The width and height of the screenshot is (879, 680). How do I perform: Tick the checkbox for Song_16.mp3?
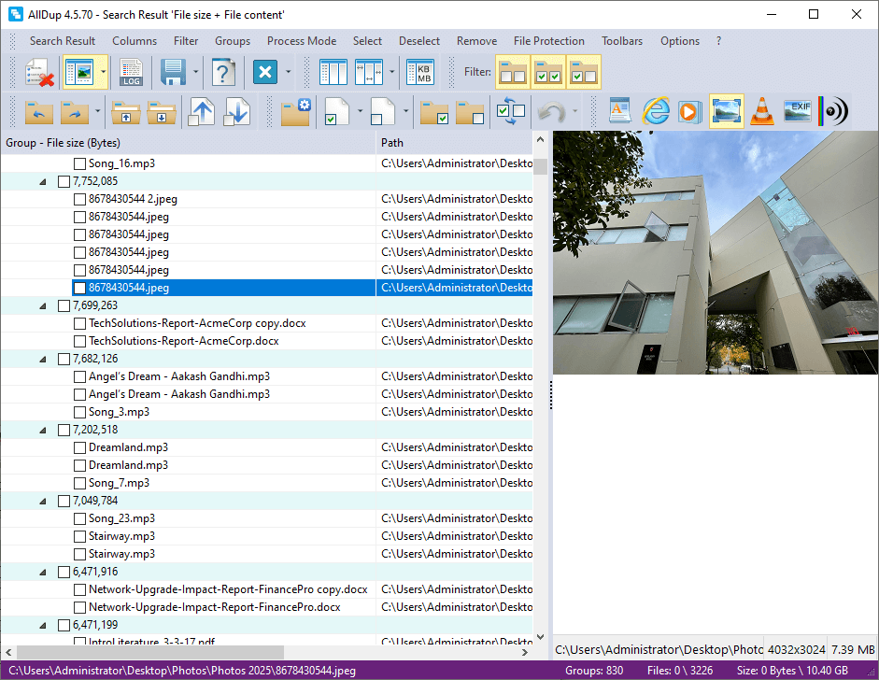79,163
